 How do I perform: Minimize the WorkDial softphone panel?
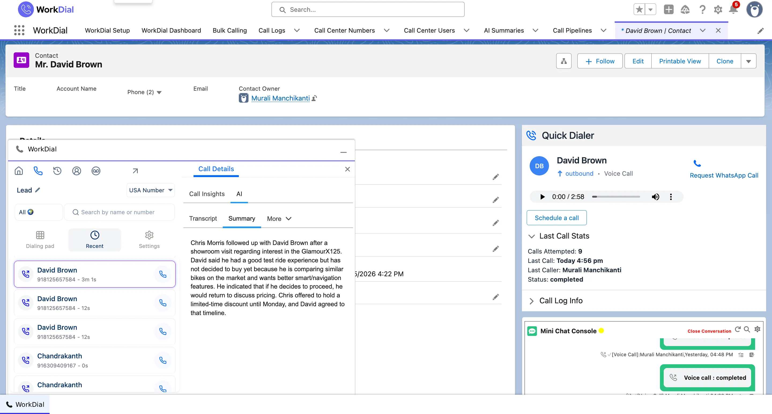click(x=343, y=152)
